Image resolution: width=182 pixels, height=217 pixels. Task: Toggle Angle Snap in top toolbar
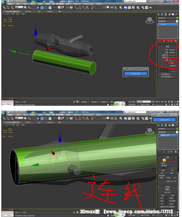pos(80,7)
